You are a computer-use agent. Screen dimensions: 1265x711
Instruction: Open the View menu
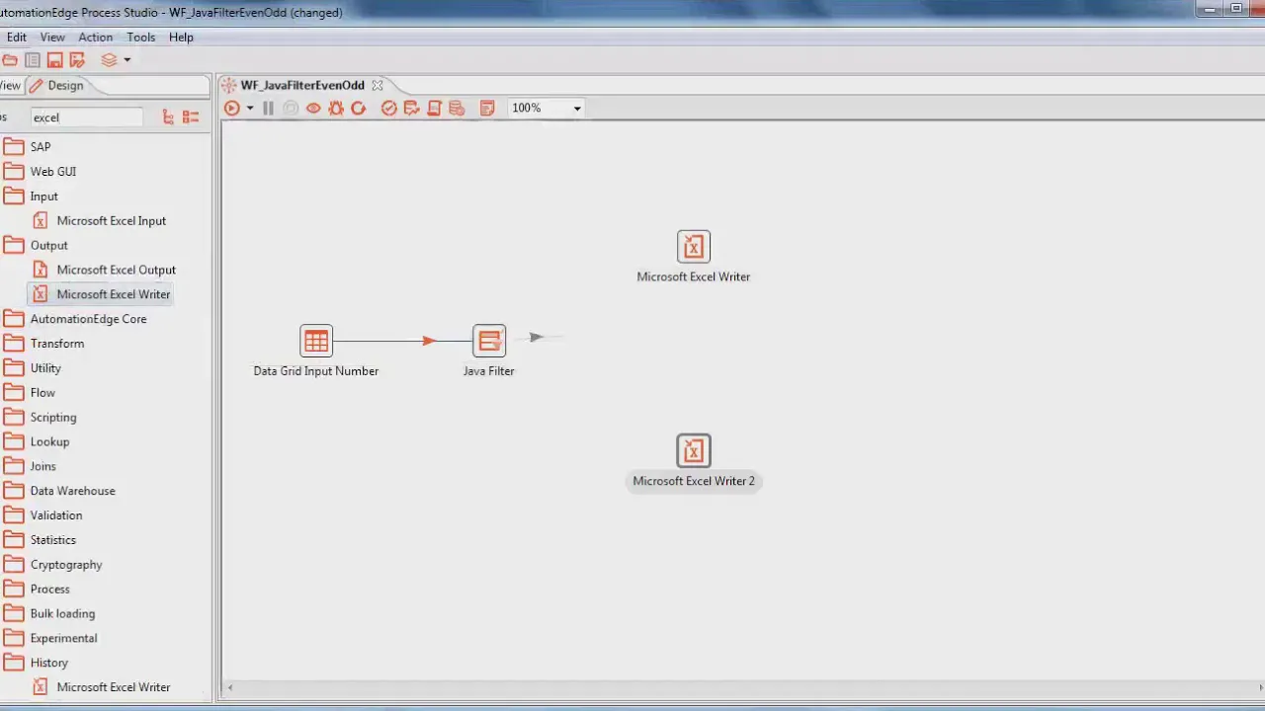tap(52, 37)
